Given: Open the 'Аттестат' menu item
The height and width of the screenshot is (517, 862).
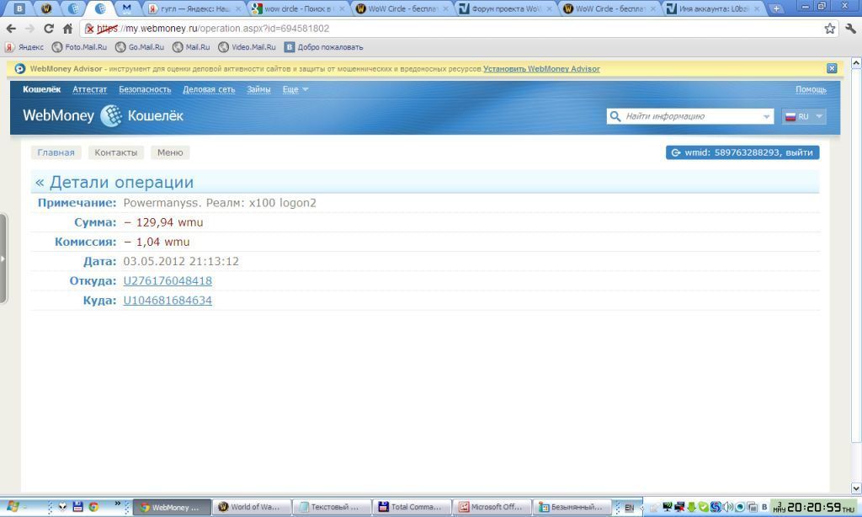Looking at the screenshot, I should tap(89, 89).
